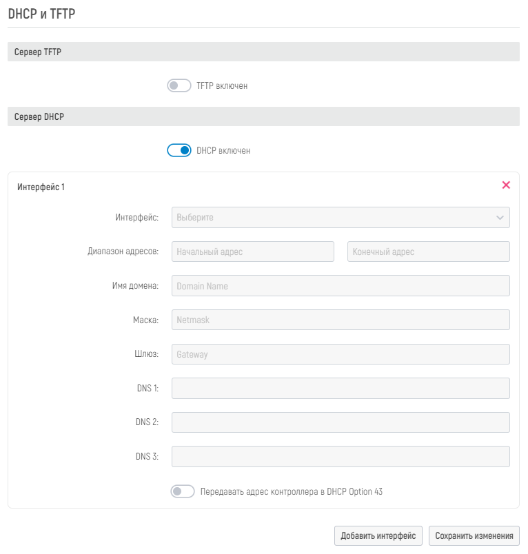This screenshot has height=554, width=528.
Task: Click into the Gateway field
Action: click(x=340, y=354)
